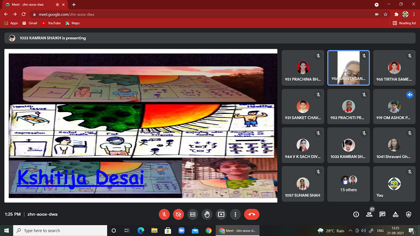Screen dimensions: 420x236
Task: Switch to the Meet zhn-aoox-dwa browser tab
Action: (34, 5)
